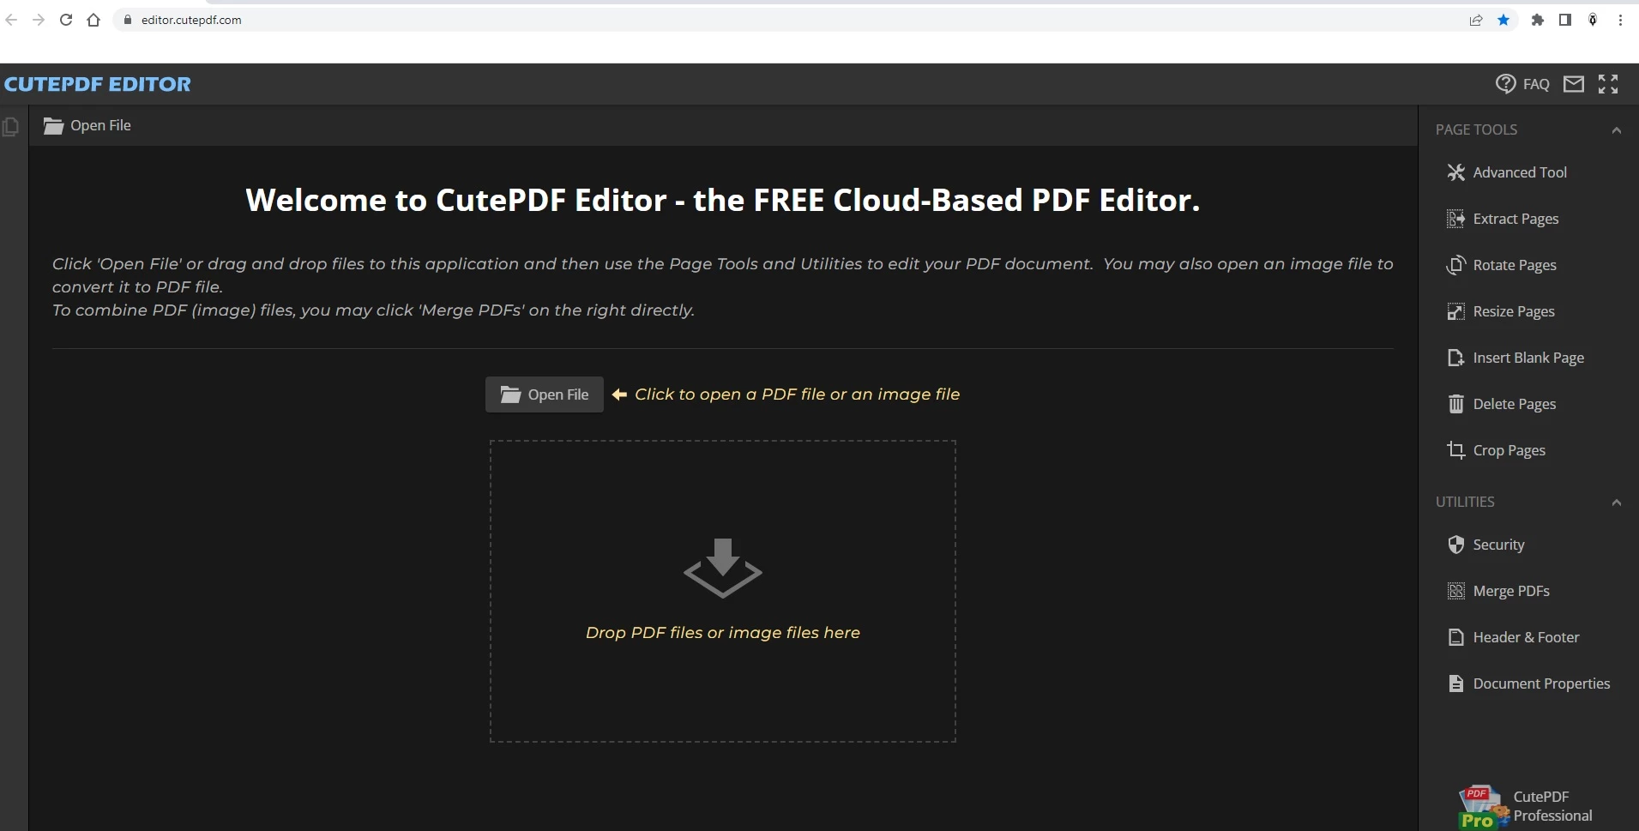The width and height of the screenshot is (1639, 831).
Task: Click the browser forward arrow
Action: pyautogui.click(x=39, y=20)
